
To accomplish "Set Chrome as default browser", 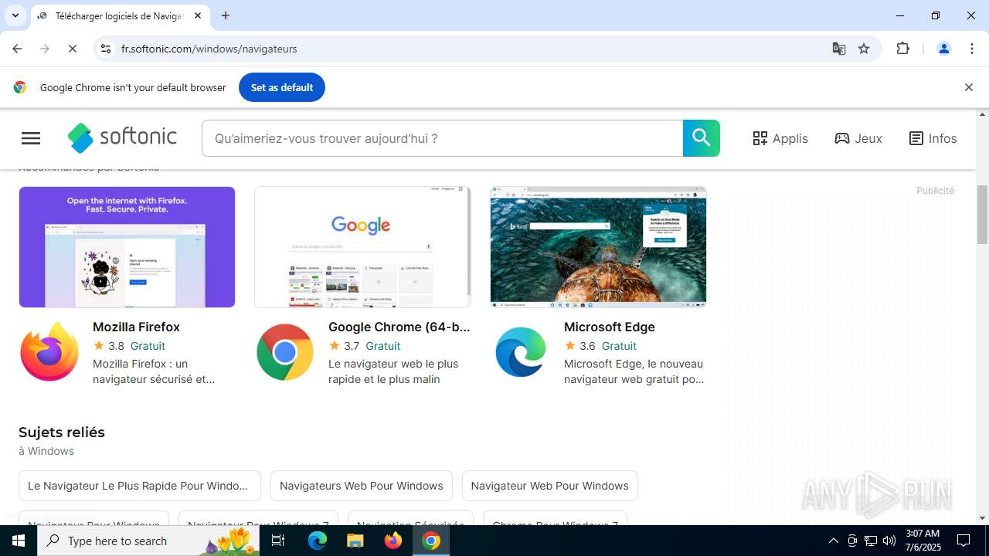I will [x=282, y=87].
